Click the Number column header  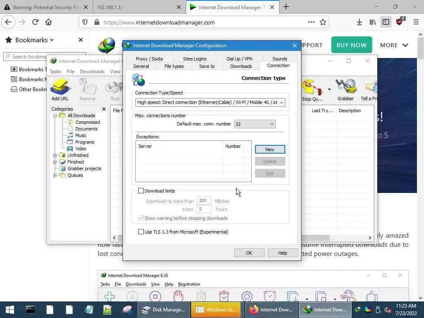(234, 146)
